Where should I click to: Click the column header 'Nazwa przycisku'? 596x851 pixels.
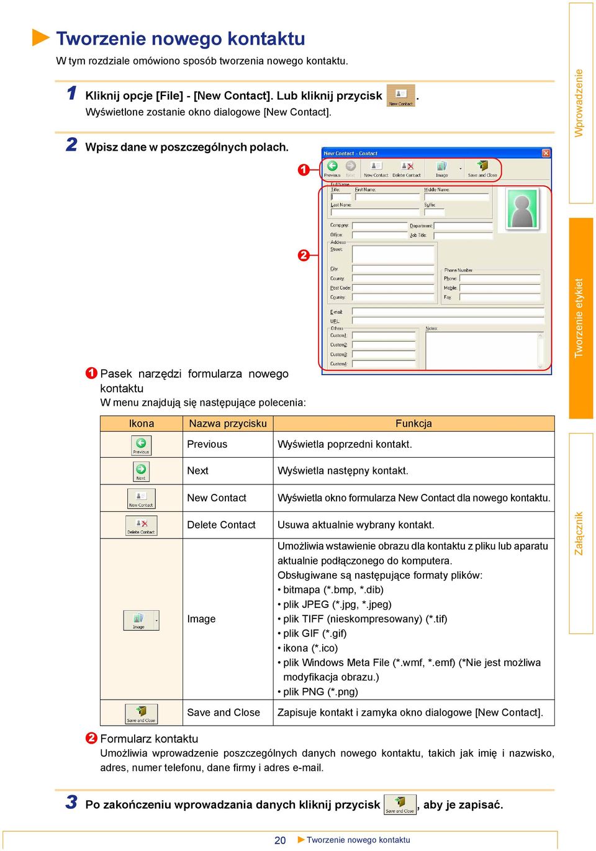pyautogui.click(x=228, y=424)
